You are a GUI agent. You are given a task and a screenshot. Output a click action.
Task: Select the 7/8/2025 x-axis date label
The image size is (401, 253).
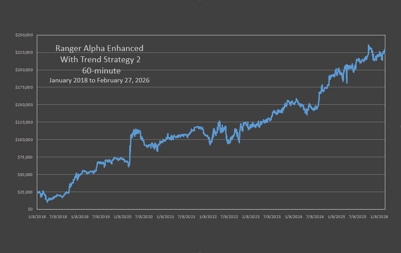click(357, 217)
